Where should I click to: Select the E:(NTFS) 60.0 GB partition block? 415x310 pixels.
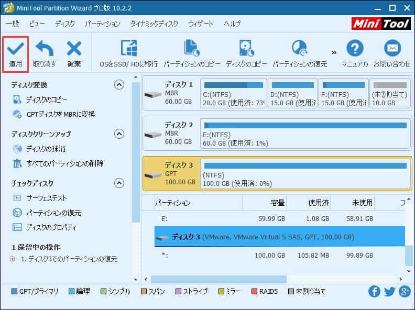[305, 134]
